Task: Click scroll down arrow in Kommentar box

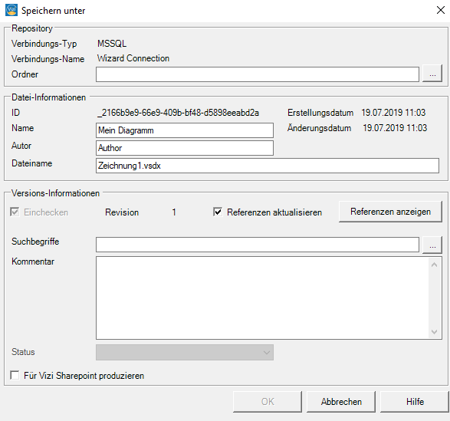Action: [434, 332]
